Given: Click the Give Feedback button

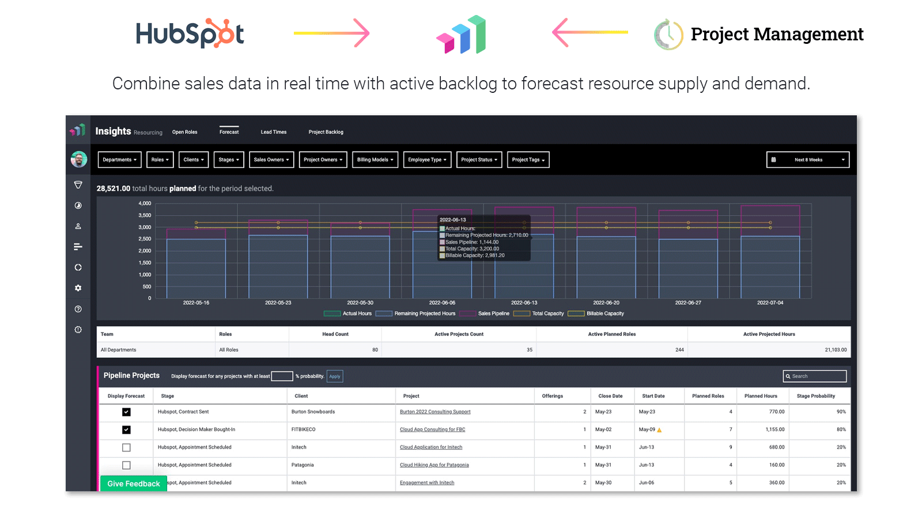Looking at the screenshot, I should [x=133, y=483].
